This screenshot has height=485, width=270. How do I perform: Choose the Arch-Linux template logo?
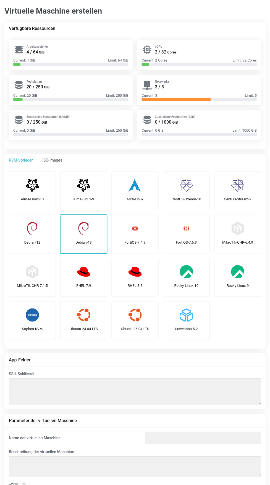coord(135,185)
